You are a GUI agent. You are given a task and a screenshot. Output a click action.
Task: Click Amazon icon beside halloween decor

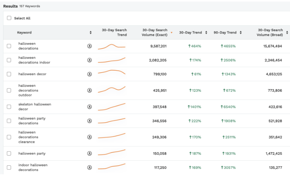(x=89, y=74)
